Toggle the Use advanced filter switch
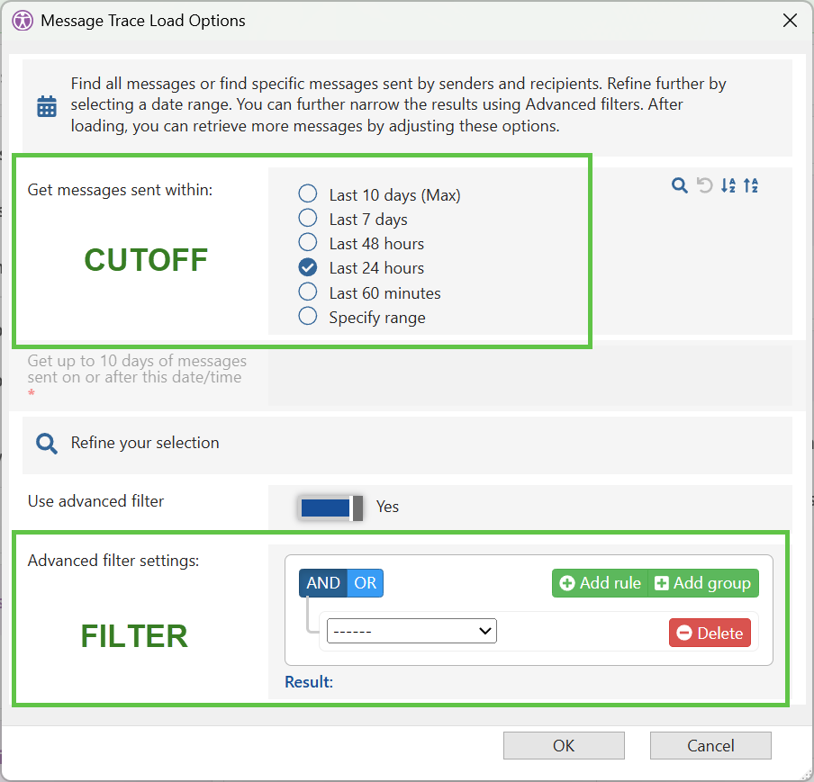Screen dimensions: 814x782 (331, 508)
